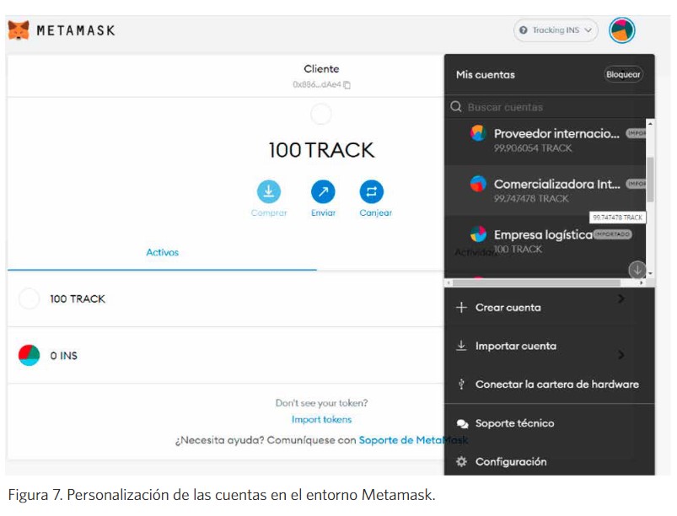Expand the 100 TRACK asset chevron

point(621,298)
